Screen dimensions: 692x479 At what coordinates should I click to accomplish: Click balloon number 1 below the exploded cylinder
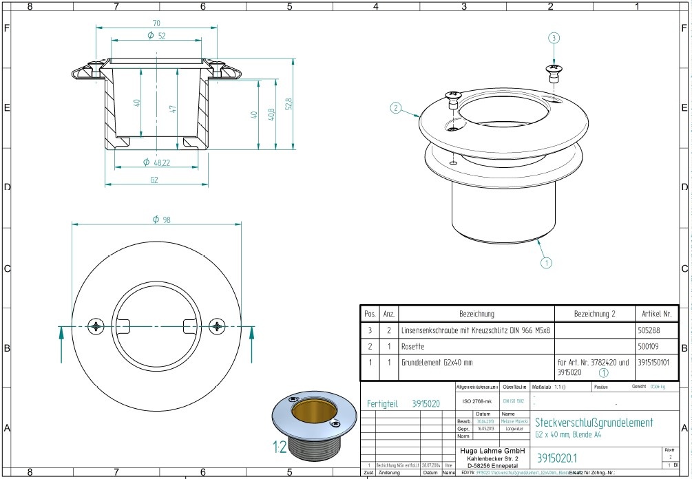point(546,263)
